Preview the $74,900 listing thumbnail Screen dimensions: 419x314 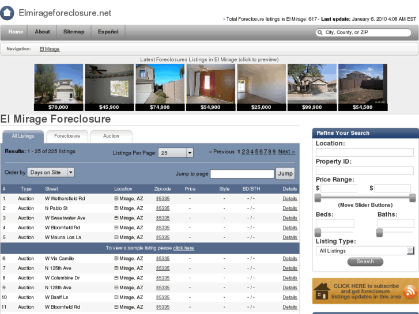point(160,88)
